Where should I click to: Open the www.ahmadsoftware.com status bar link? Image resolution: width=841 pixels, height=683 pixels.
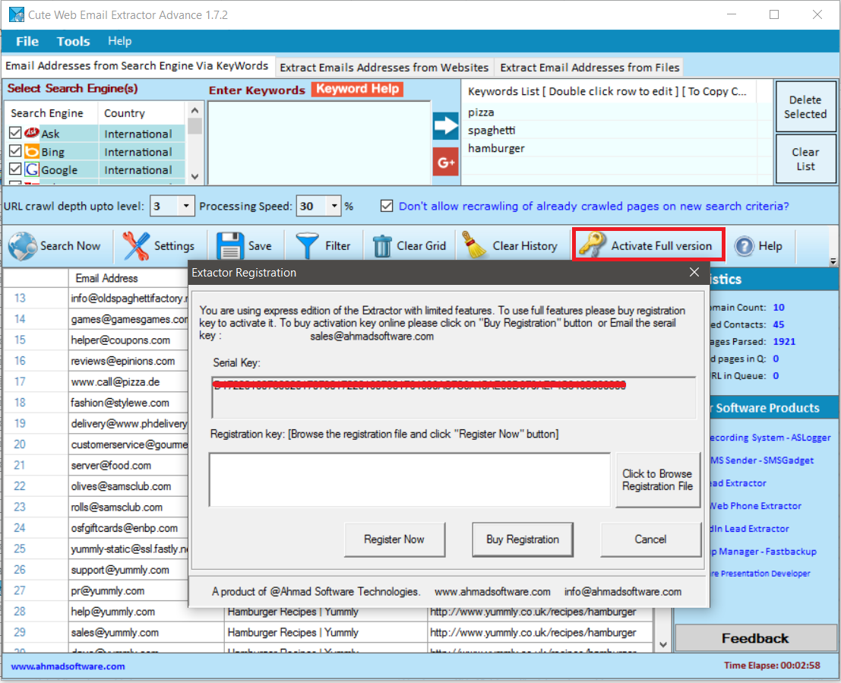[68, 666]
